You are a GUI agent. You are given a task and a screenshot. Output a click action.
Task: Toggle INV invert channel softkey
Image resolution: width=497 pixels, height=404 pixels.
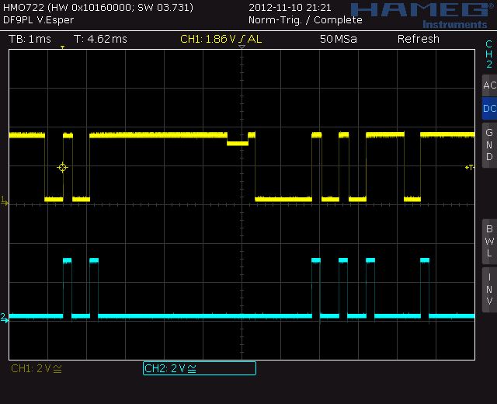[x=489, y=289]
